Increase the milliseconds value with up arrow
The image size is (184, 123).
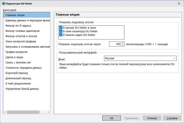pos(122,43)
